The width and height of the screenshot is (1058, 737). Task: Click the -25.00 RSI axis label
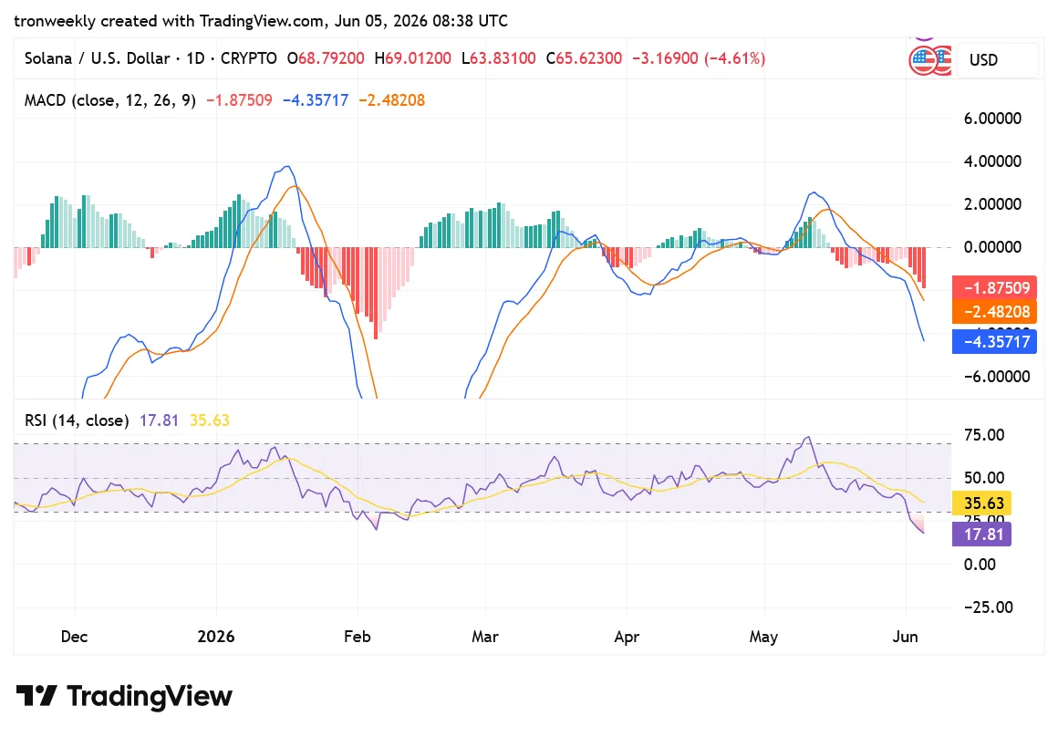pos(989,607)
